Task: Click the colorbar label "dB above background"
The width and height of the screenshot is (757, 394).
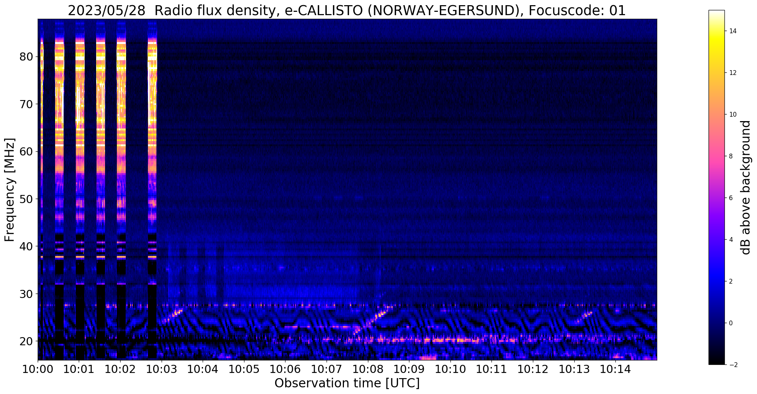Action: click(746, 188)
